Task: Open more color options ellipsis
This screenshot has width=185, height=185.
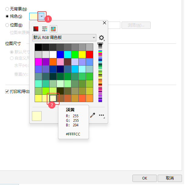Action: [x=101, y=115]
